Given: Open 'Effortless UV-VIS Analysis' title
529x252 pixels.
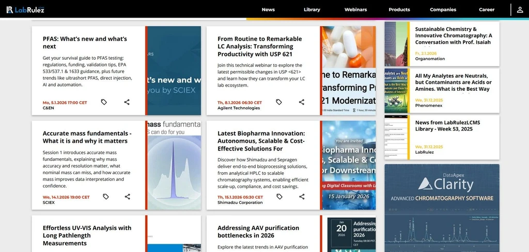Looking at the screenshot, I should point(87,236).
